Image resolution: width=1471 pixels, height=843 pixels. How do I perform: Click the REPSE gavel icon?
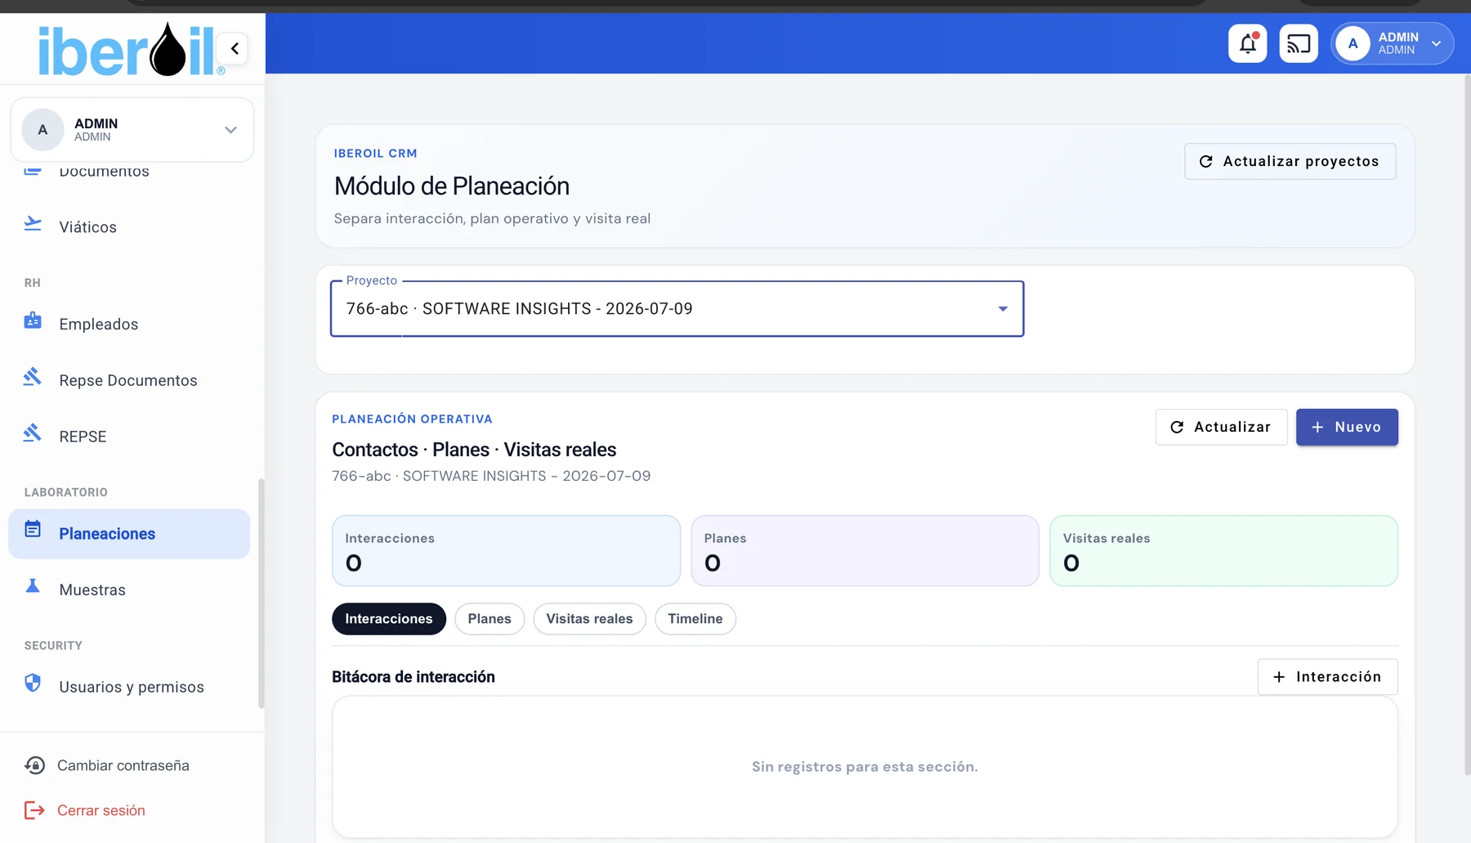pos(33,433)
